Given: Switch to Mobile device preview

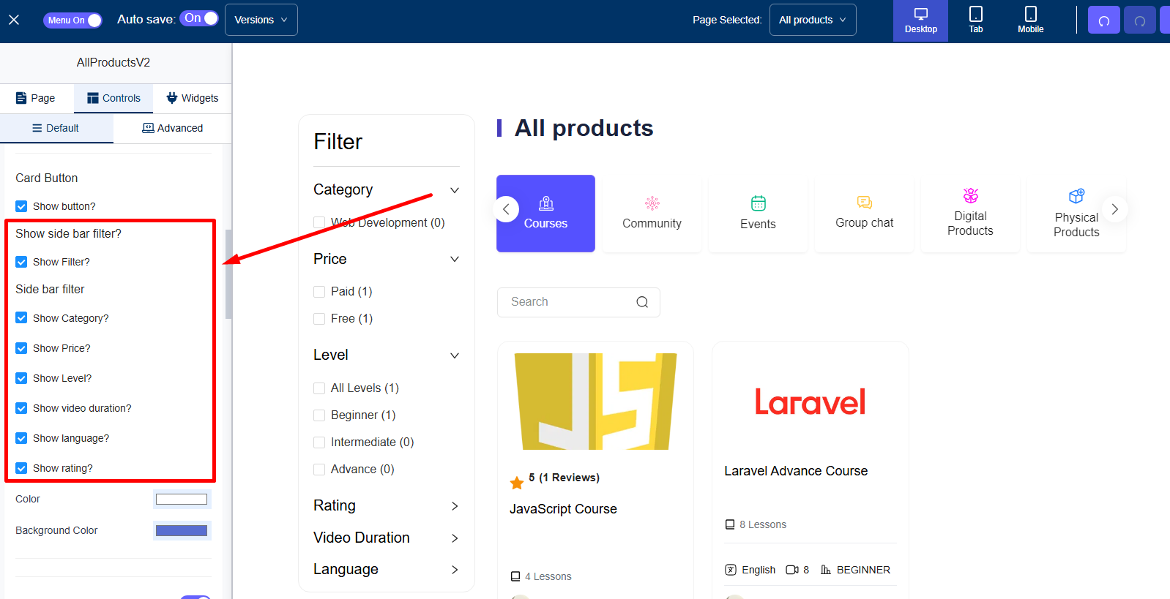Looking at the screenshot, I should 1030,20.
